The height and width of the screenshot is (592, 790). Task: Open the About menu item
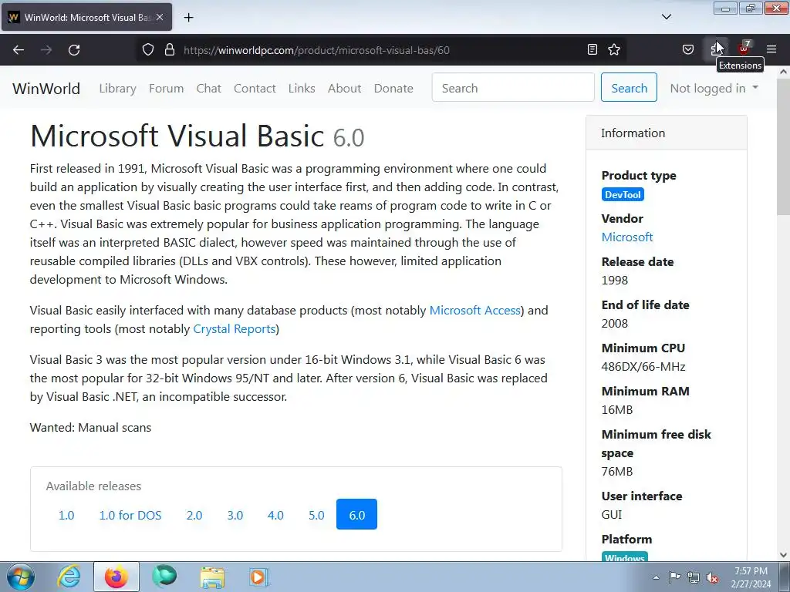345,88
